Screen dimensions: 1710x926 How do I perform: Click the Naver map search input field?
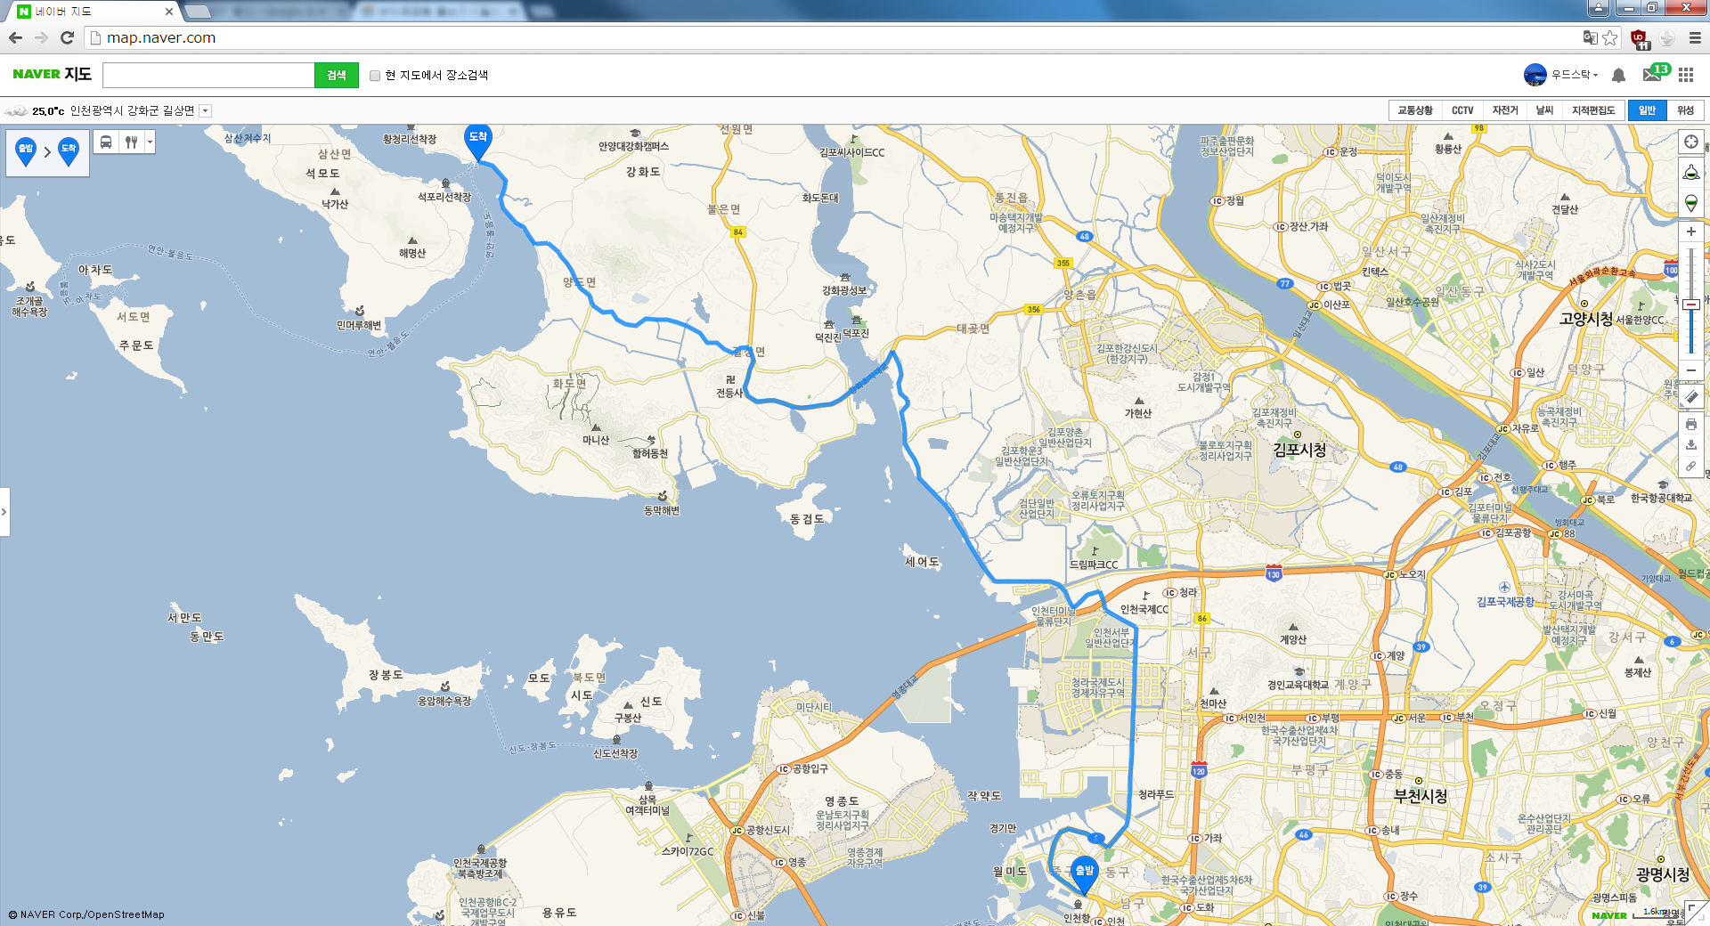pyautogui.click(x=208, y=76)
